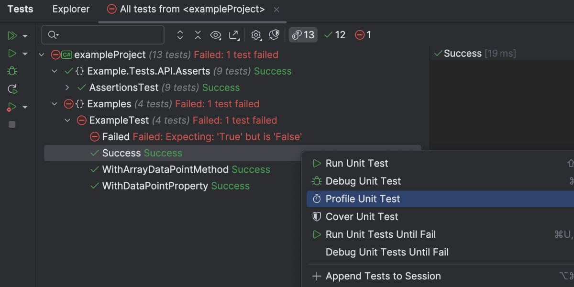The height and width of the screenshot is (287, 574).
Task: Select Profile Unit Test menu entry
Action: [x=363, y=199]
